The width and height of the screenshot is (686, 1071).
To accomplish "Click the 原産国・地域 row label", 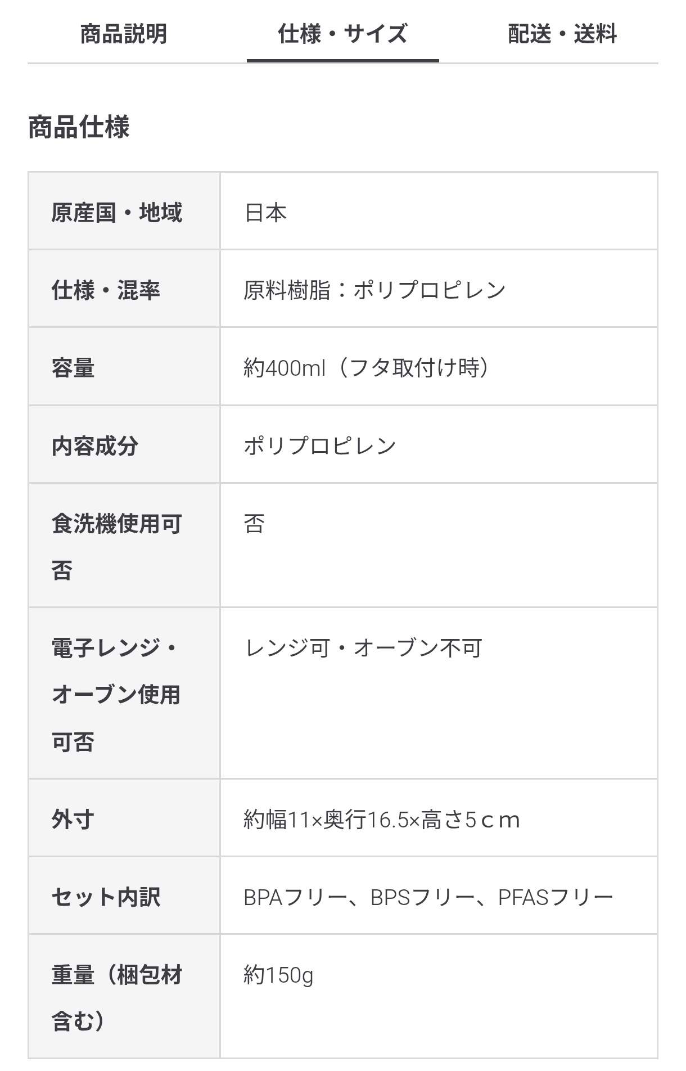I will (117, 213).
